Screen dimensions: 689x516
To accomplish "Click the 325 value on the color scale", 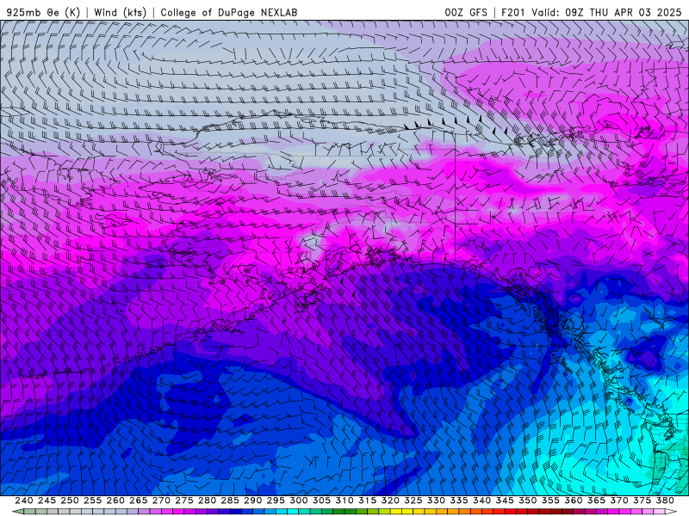I will pos(413,501).
